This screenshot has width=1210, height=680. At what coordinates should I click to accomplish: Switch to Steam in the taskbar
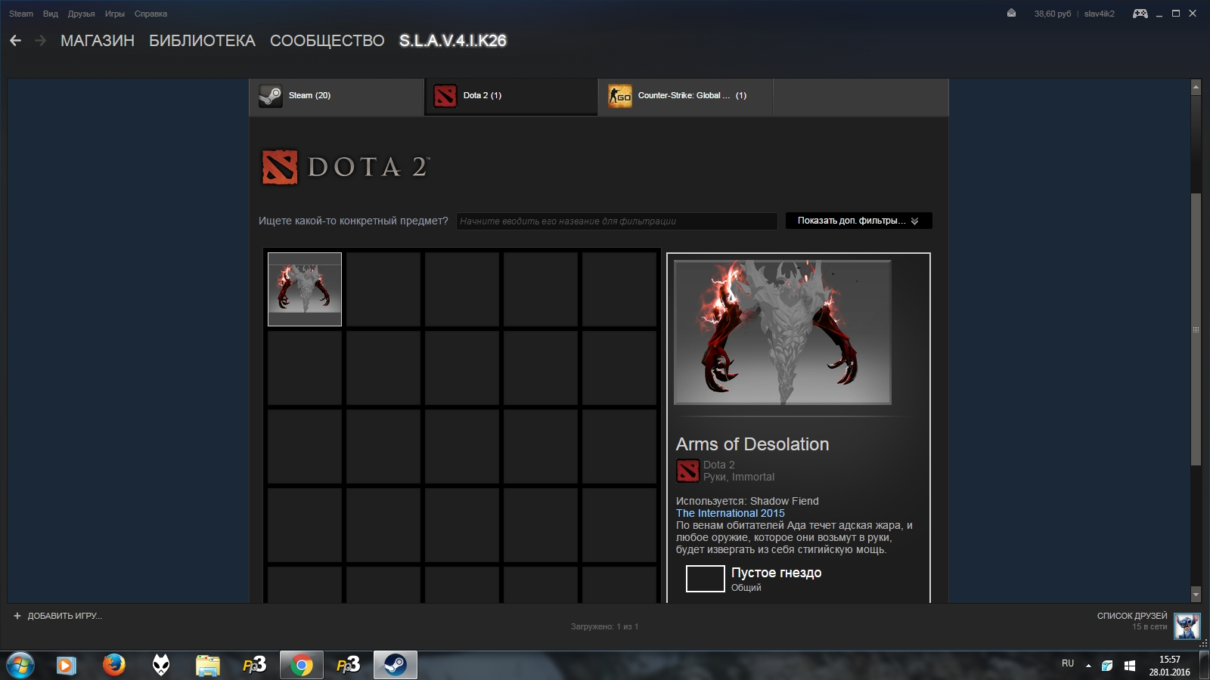click(395, 665)
